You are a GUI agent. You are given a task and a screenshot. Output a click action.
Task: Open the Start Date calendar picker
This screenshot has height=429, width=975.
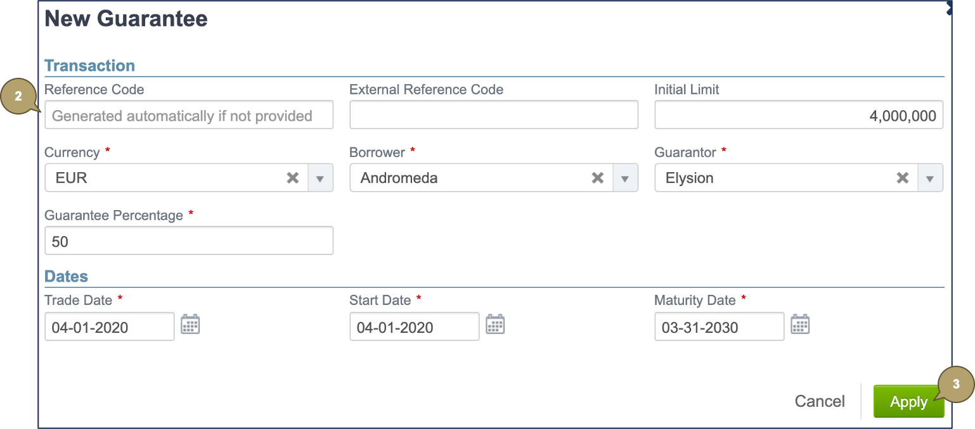495,325
